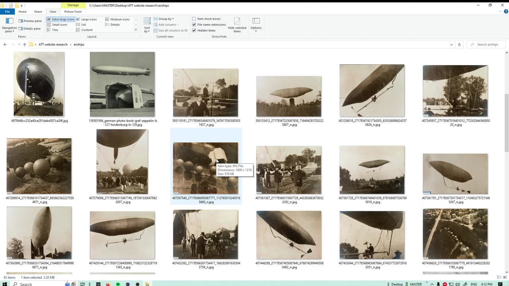Click the vertical scrollbar thumb

point(507,122)
